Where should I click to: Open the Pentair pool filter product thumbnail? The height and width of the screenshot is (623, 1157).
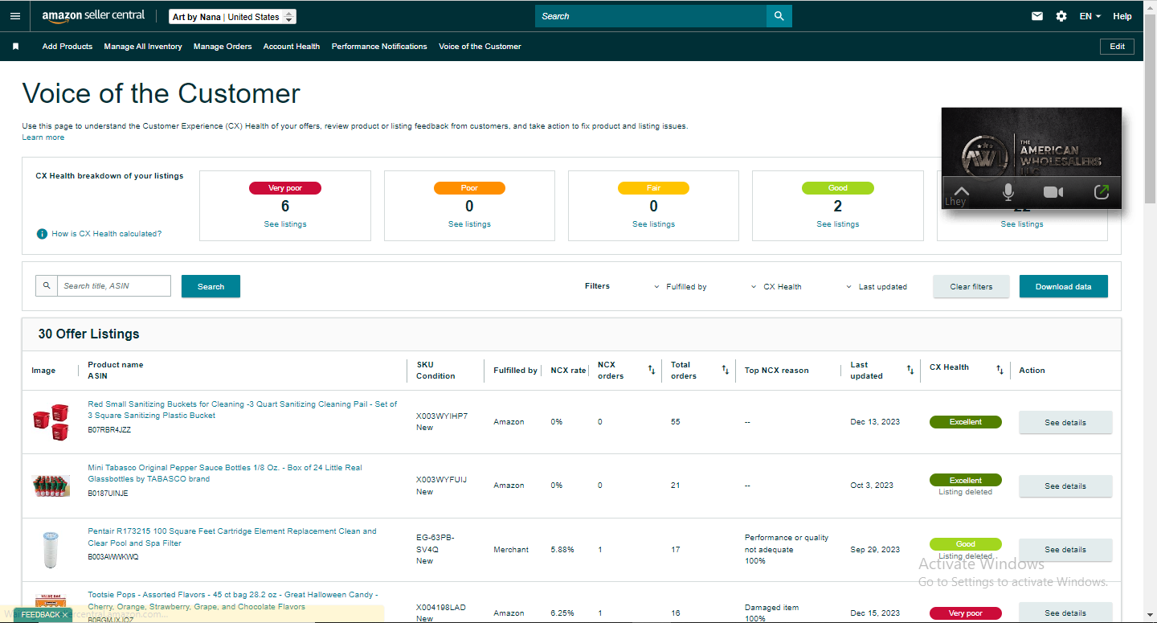pos(51,550)
